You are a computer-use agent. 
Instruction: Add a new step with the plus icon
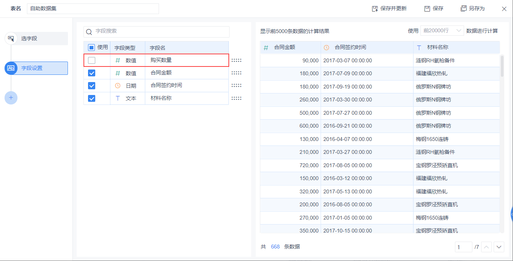click(11, 98)
